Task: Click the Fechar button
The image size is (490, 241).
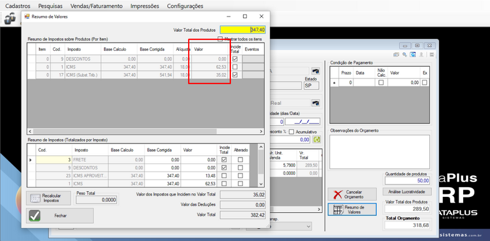Action: tap(59, 216)
